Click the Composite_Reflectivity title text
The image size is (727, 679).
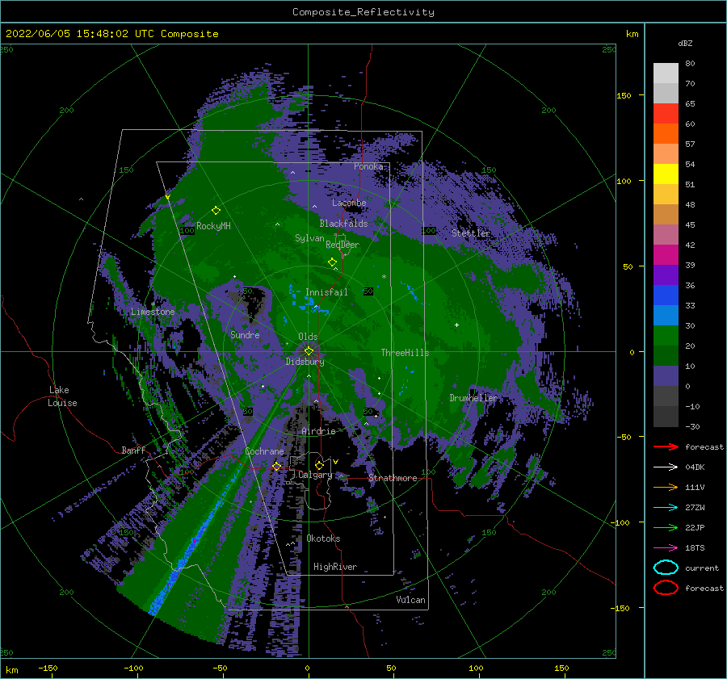coord(363,12)
